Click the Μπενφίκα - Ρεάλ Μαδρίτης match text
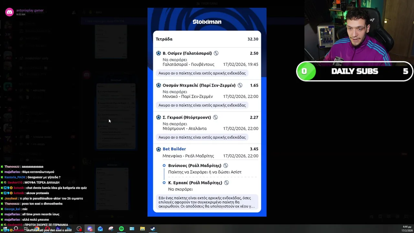The height and width of the screenshot is (233, 414). click(189, 156)
